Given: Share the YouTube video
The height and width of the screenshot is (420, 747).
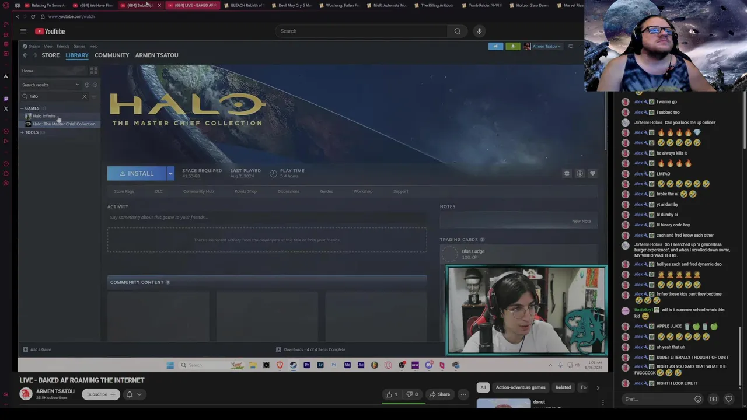Looking at the screenshot, I should pos(439,394).
